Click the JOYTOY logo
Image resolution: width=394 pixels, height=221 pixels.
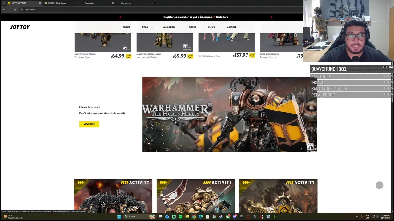pyautogui.click(x=20, y=27)
